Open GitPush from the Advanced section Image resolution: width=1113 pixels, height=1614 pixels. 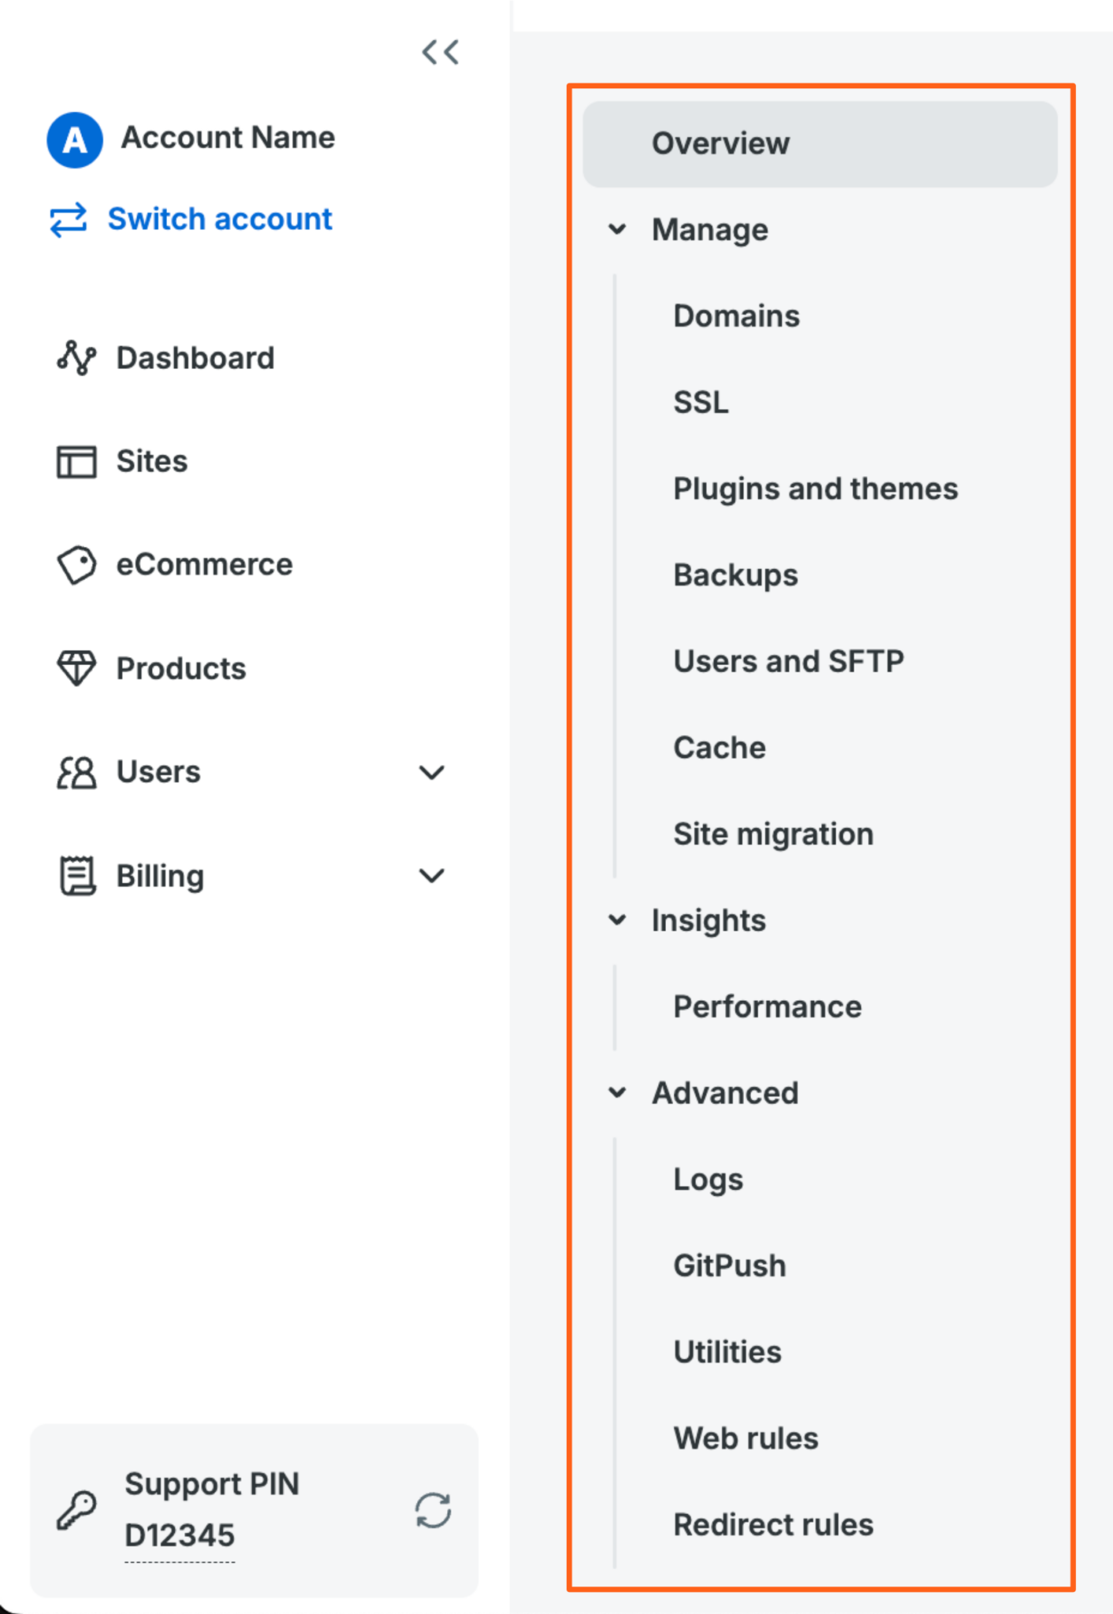(x=729, y=1265)
